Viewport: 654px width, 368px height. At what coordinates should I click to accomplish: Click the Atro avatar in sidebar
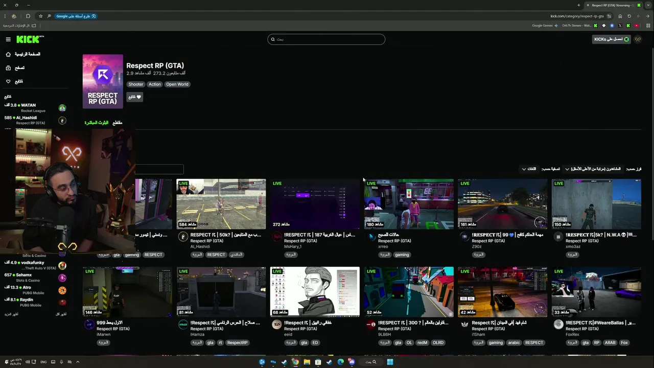[62, 290]
